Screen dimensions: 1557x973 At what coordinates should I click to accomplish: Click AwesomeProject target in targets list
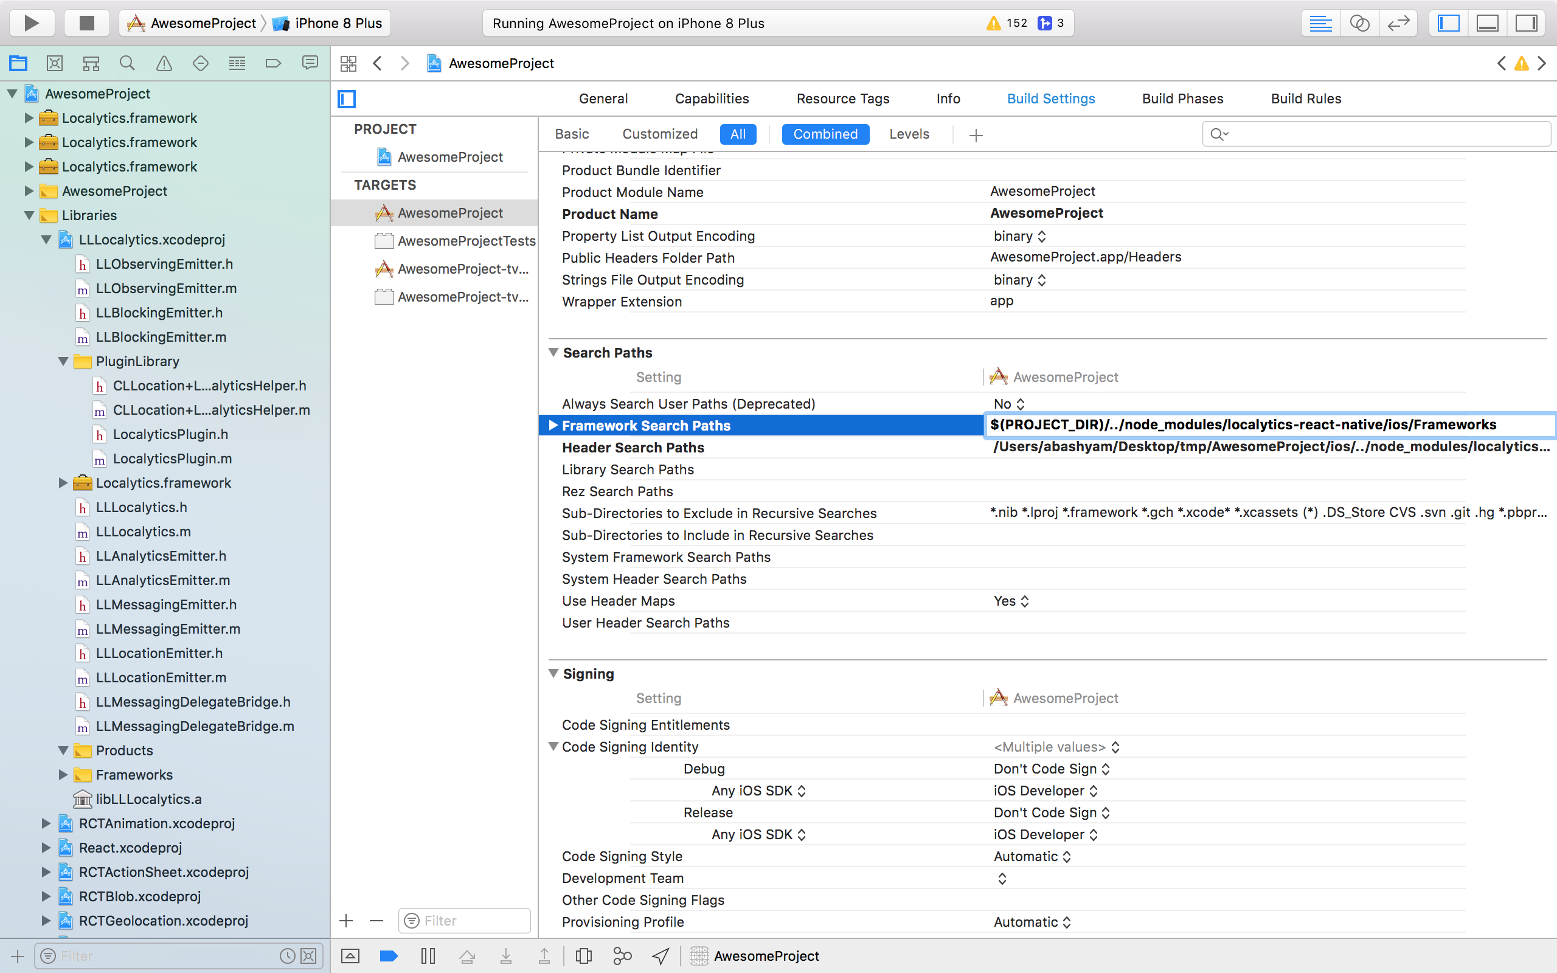click(x=448, y=213)
